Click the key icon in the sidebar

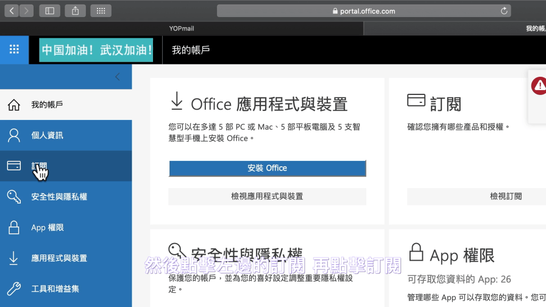[x=14, y=197]
